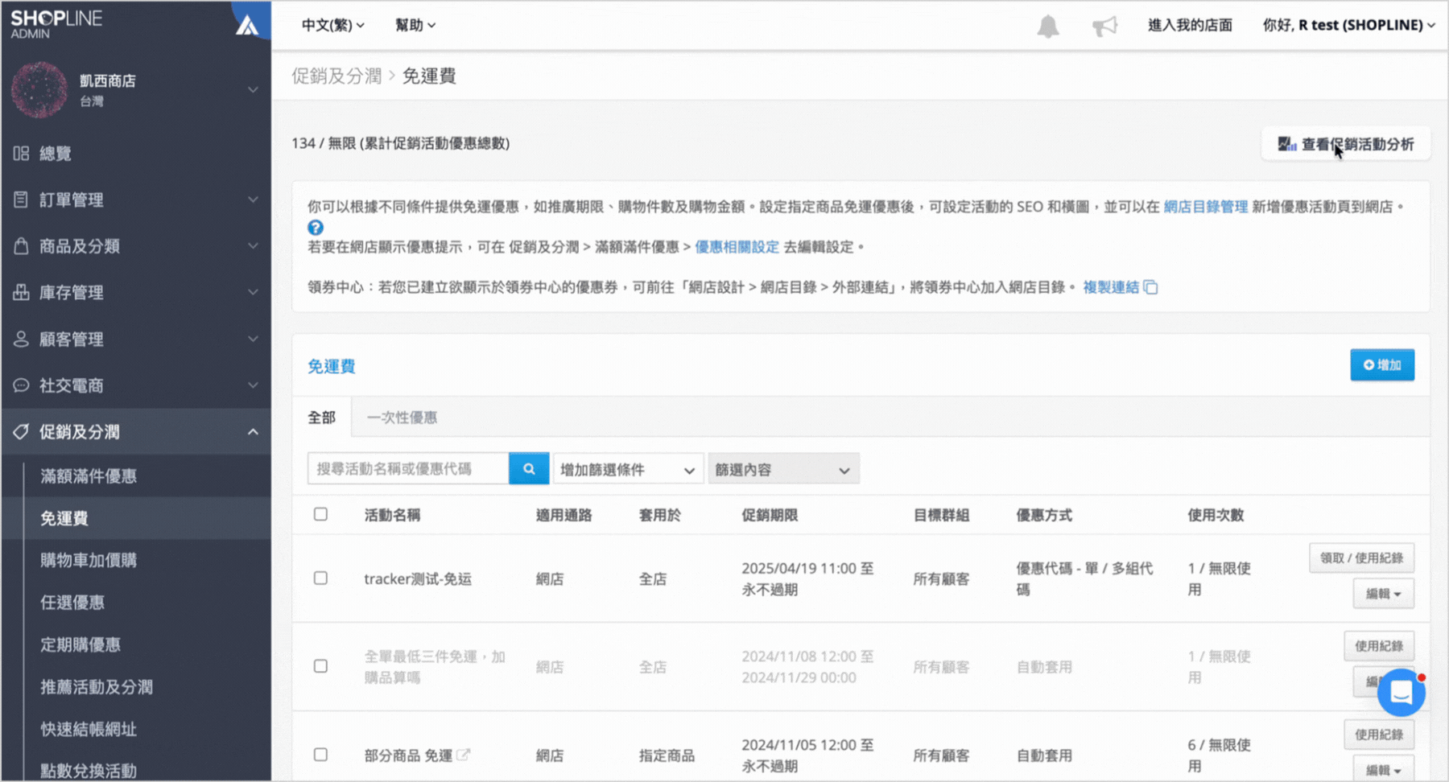Open external link icon beside 部分商品 免運

coord(463,755)
